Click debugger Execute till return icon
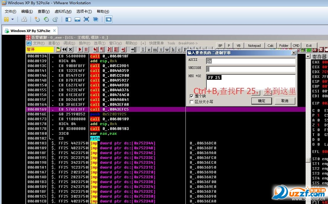Image resolution: width=328 pixels, height=204 pixels. click(123, 50)
